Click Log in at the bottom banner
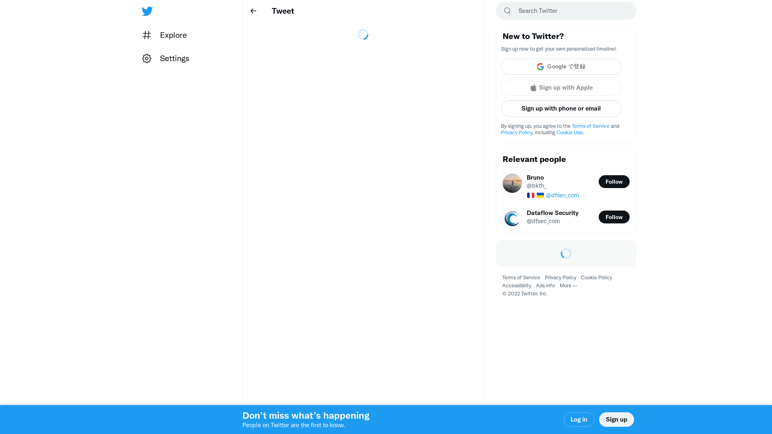 (x=579, y=419)
